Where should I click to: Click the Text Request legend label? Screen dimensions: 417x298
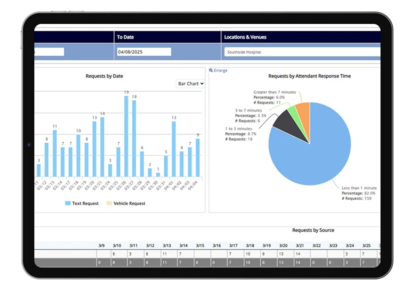click(x=85, y=204)
